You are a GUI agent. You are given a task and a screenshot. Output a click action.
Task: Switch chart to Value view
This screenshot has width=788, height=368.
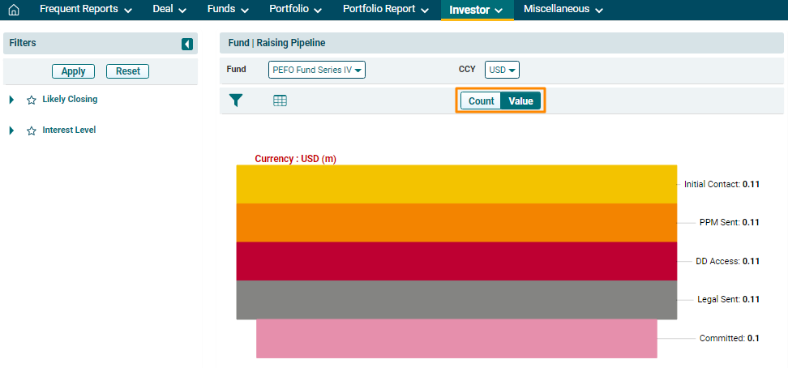click(x=520, y=101)
